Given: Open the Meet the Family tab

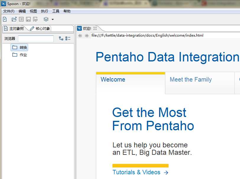Looking at the screenshot, I should pyautogui.click(x=200, y=83).
